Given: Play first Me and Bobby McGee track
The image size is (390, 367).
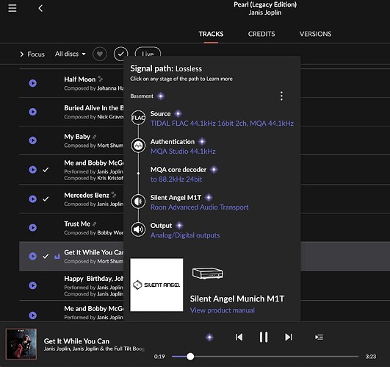Looking at the screenshot, I should click(x=33, y=170).
